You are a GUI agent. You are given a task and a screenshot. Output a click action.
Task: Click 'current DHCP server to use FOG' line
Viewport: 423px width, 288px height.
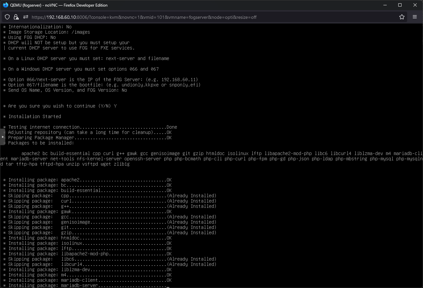coord(69,48)
